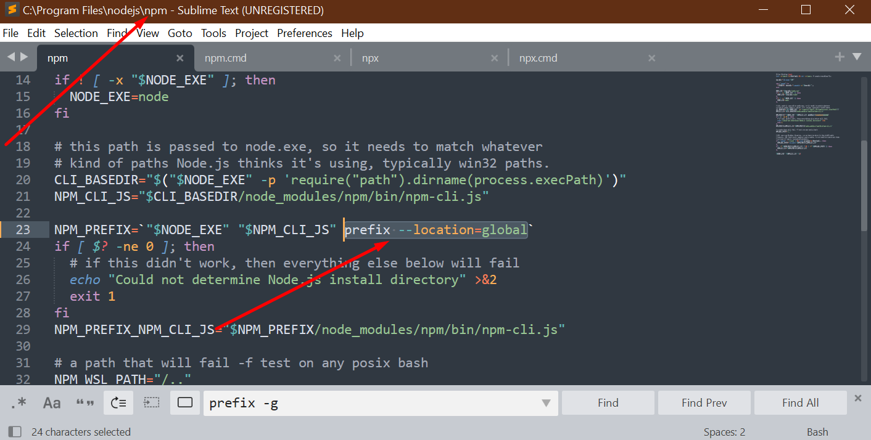Viewport: 871px width, 440px height.
Task: Click the Sublime Text title bar icon
Action: coord(12,10)
